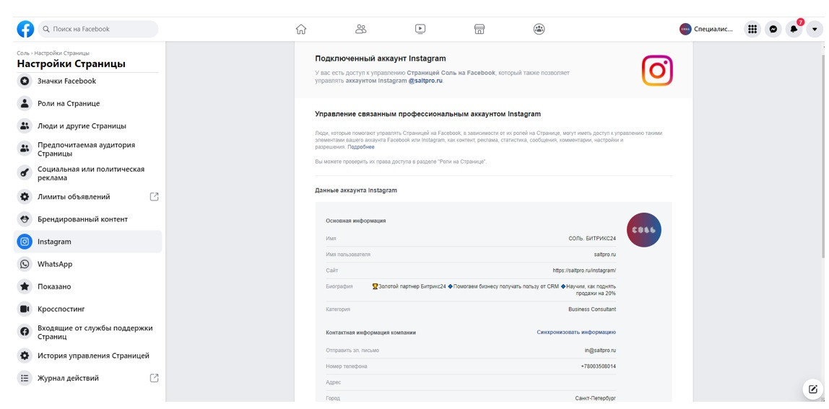Select Роли на Странице in sidebar
This screenshot has width=829, height=409.
pyautogui.click(x=88, y=104)
